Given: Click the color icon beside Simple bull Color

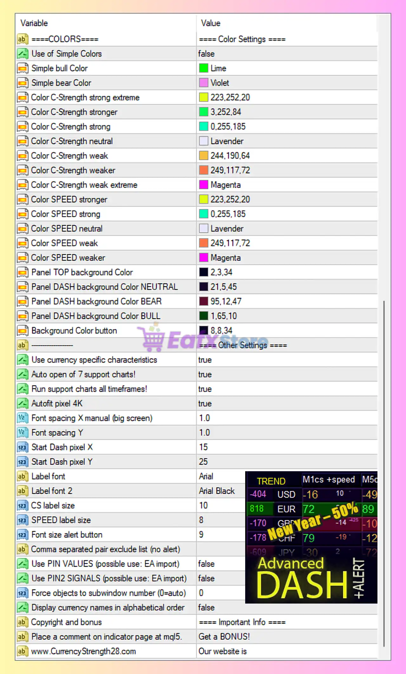Looking at the screenshot, I should (x=23, y=68).
